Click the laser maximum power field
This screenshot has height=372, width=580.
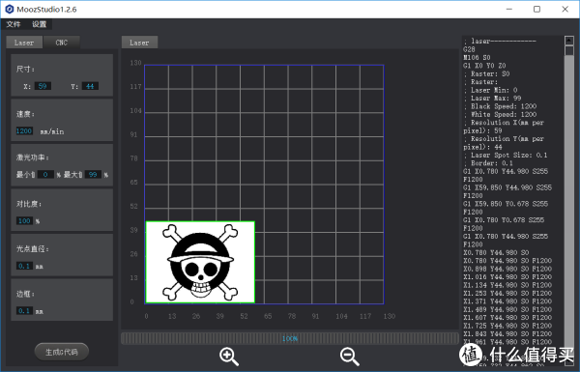(x=93, y=174)
